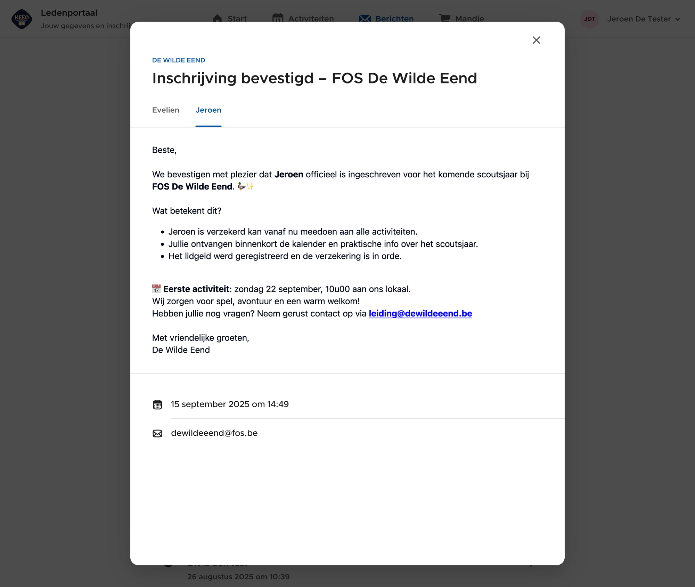695x587 pixels.
Task: Click the calendar icon beside Activiteiten
Action: point(278,18)
